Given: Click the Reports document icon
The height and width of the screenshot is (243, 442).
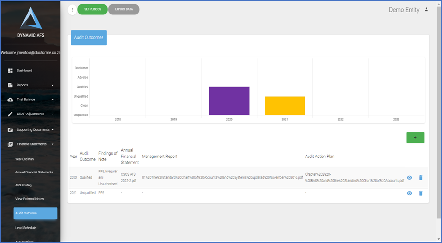Looking at the screenshot, I should (10, 85).
